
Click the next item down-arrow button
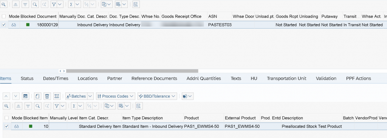tap(15, 96)
